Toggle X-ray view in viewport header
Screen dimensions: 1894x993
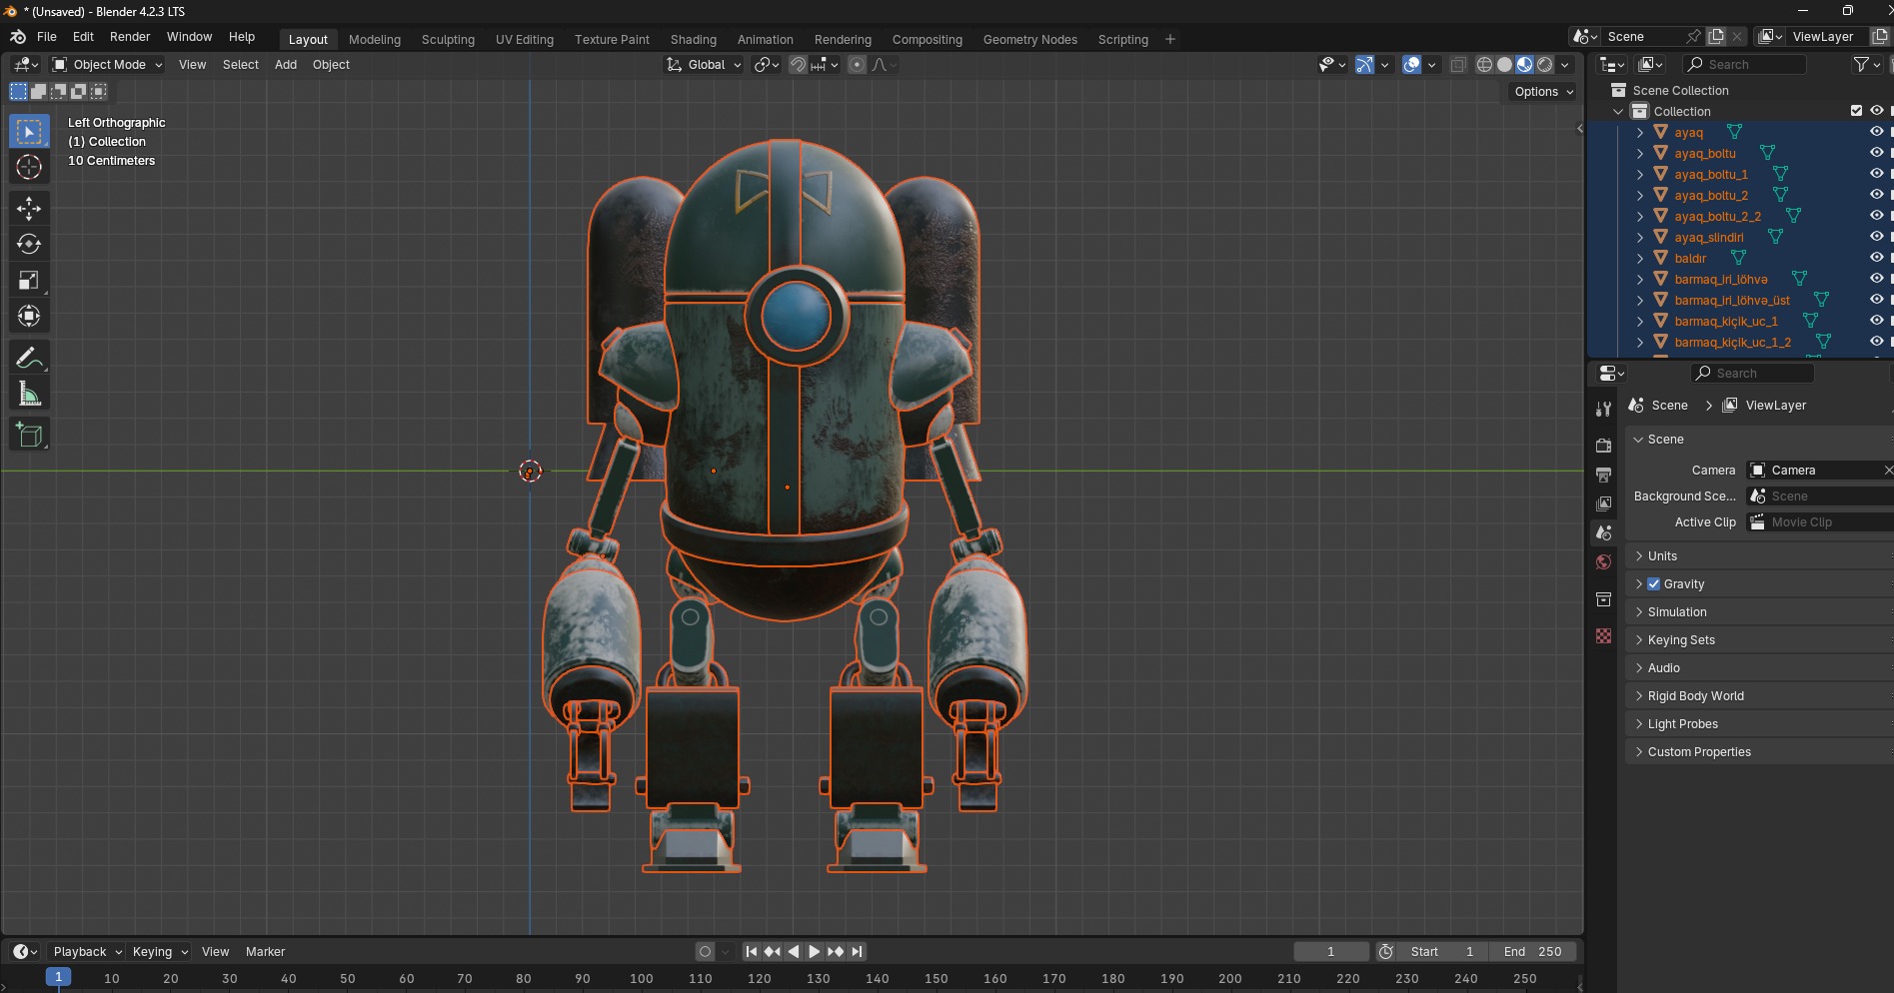(x=1458, y=64)
